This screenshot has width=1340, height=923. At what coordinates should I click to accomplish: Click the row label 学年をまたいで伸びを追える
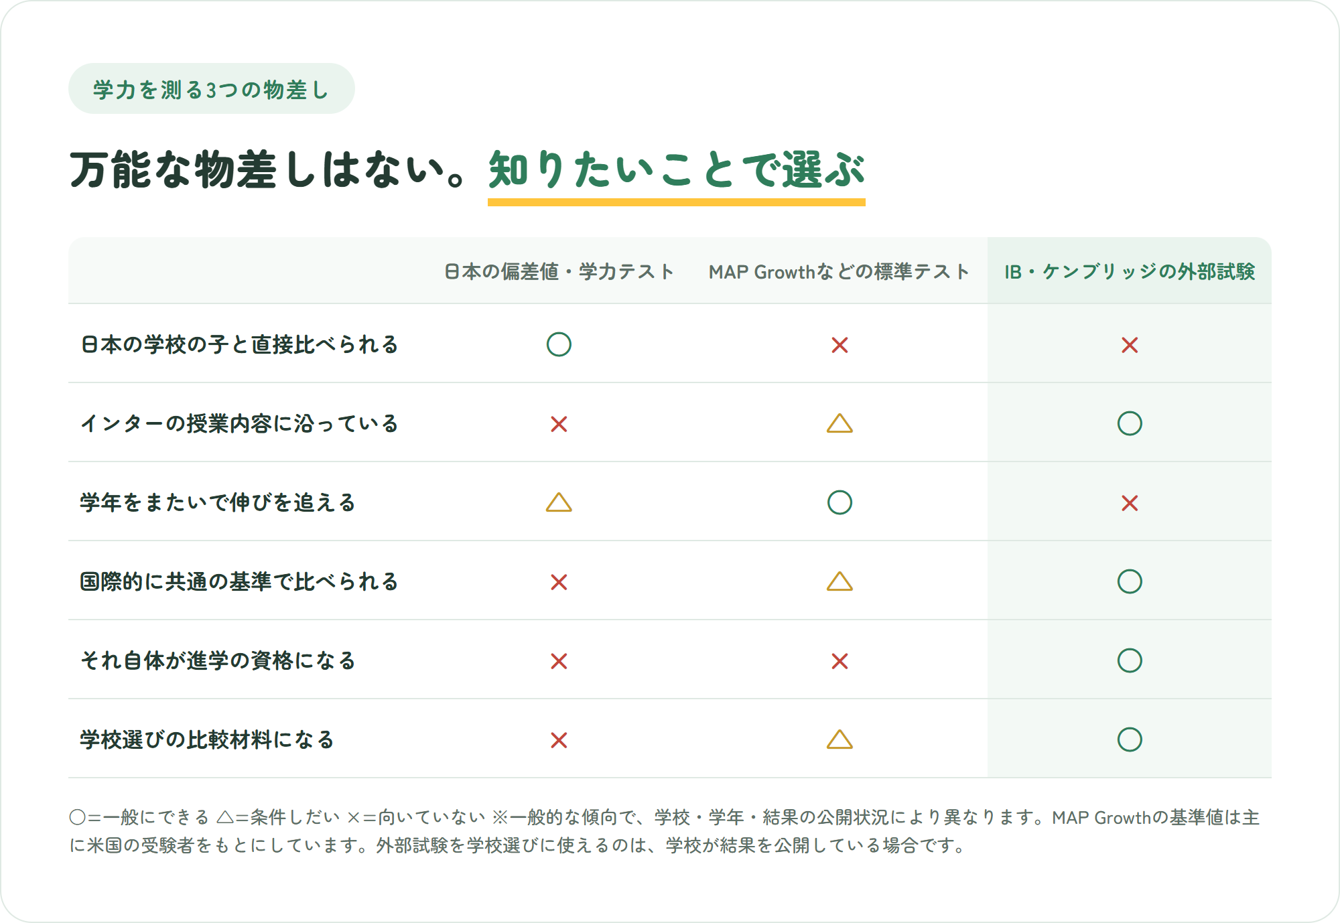(x=218, y=502)
